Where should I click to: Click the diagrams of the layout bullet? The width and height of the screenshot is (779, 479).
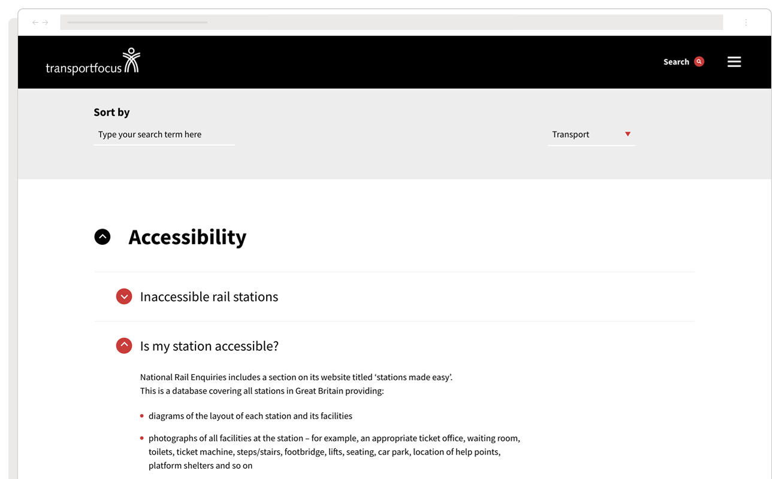click(250, 416)
